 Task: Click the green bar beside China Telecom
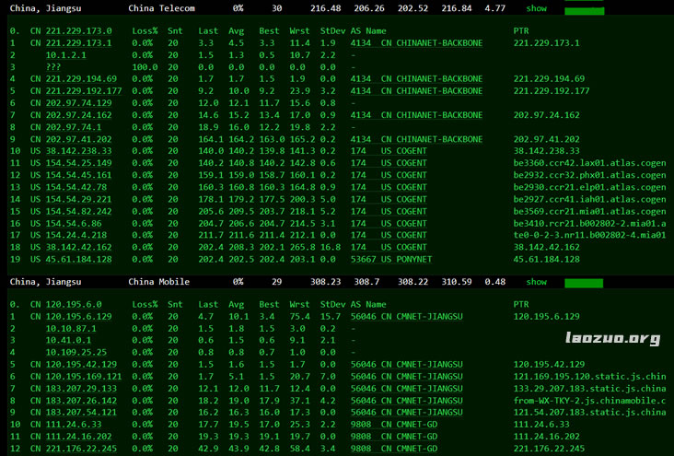pos(584,10)
